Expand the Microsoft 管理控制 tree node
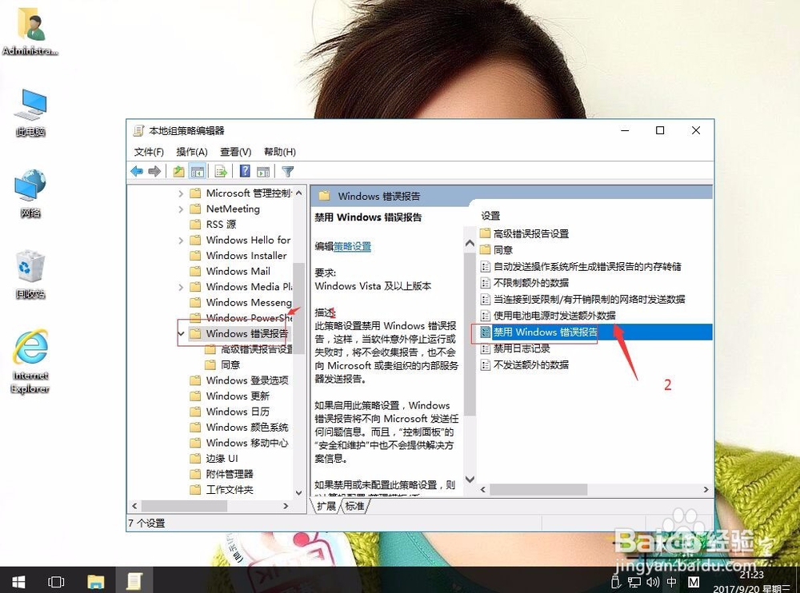 [x=181, y=193]
